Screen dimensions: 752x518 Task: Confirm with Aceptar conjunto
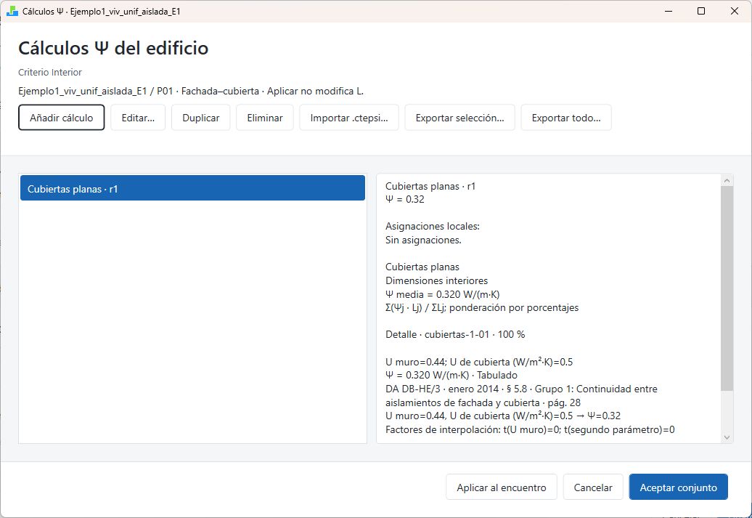679,487
